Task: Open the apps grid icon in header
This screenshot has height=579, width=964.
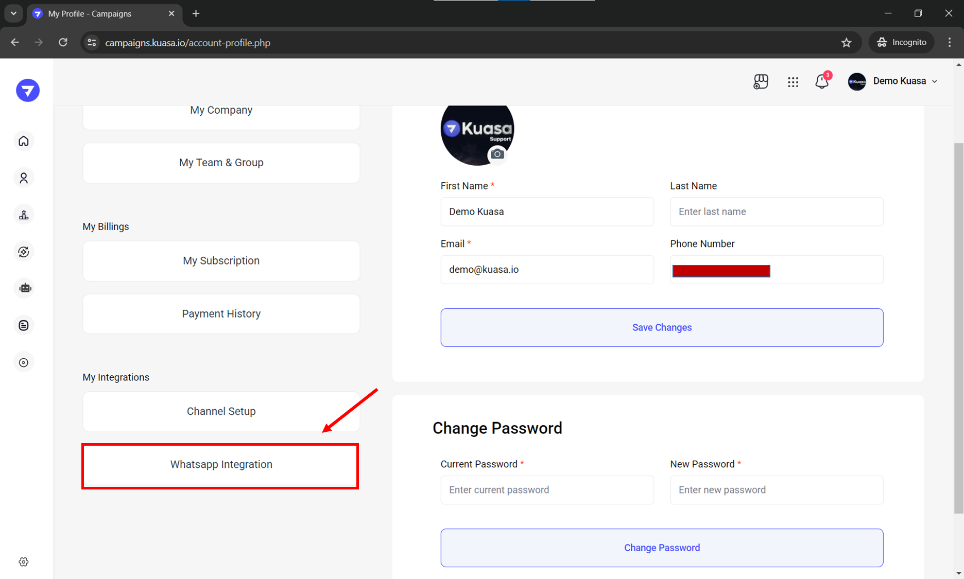Action: [793, 82]
